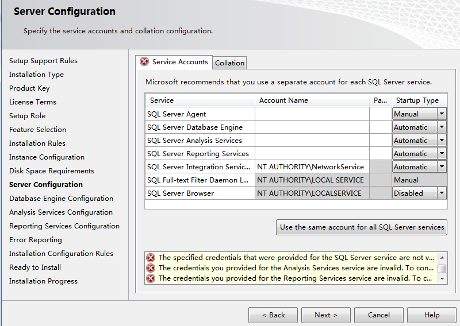
Task: Select the SQL Server Integration Servic... row
Action: [200, 166]
